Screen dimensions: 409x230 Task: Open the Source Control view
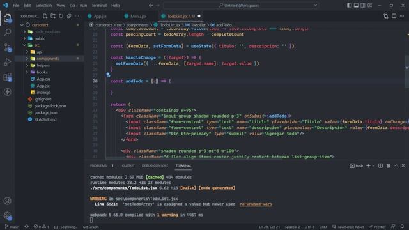coord(7,47)
